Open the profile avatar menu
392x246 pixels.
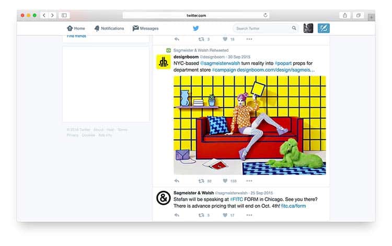(x=308, y=28)
